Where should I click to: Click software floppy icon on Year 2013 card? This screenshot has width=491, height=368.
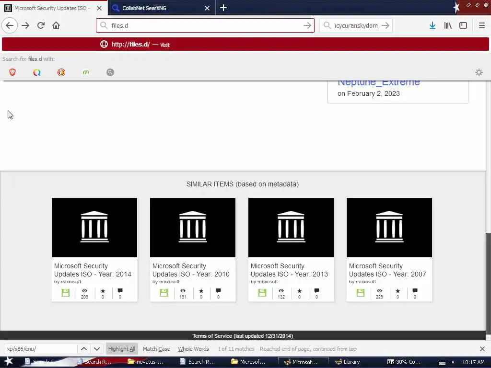coord(262,293)
